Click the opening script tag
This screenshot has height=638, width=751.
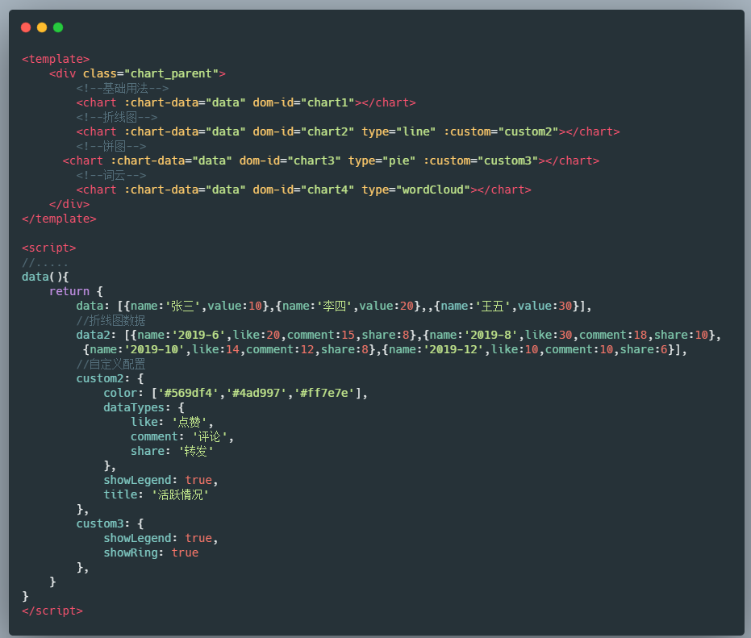[49, 248]
